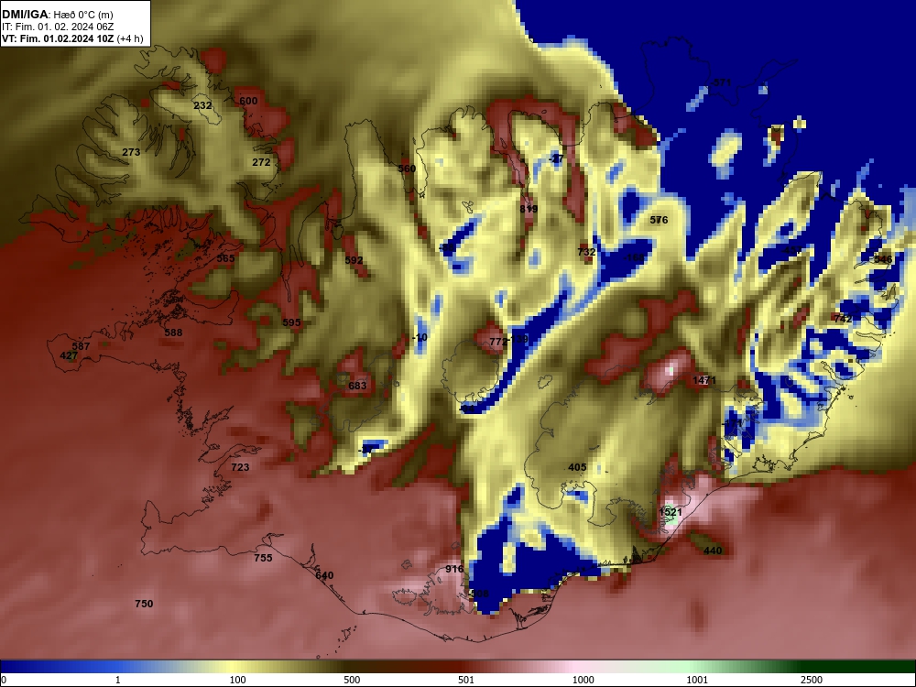Click the 565 value label on the map

click(225, 259)
